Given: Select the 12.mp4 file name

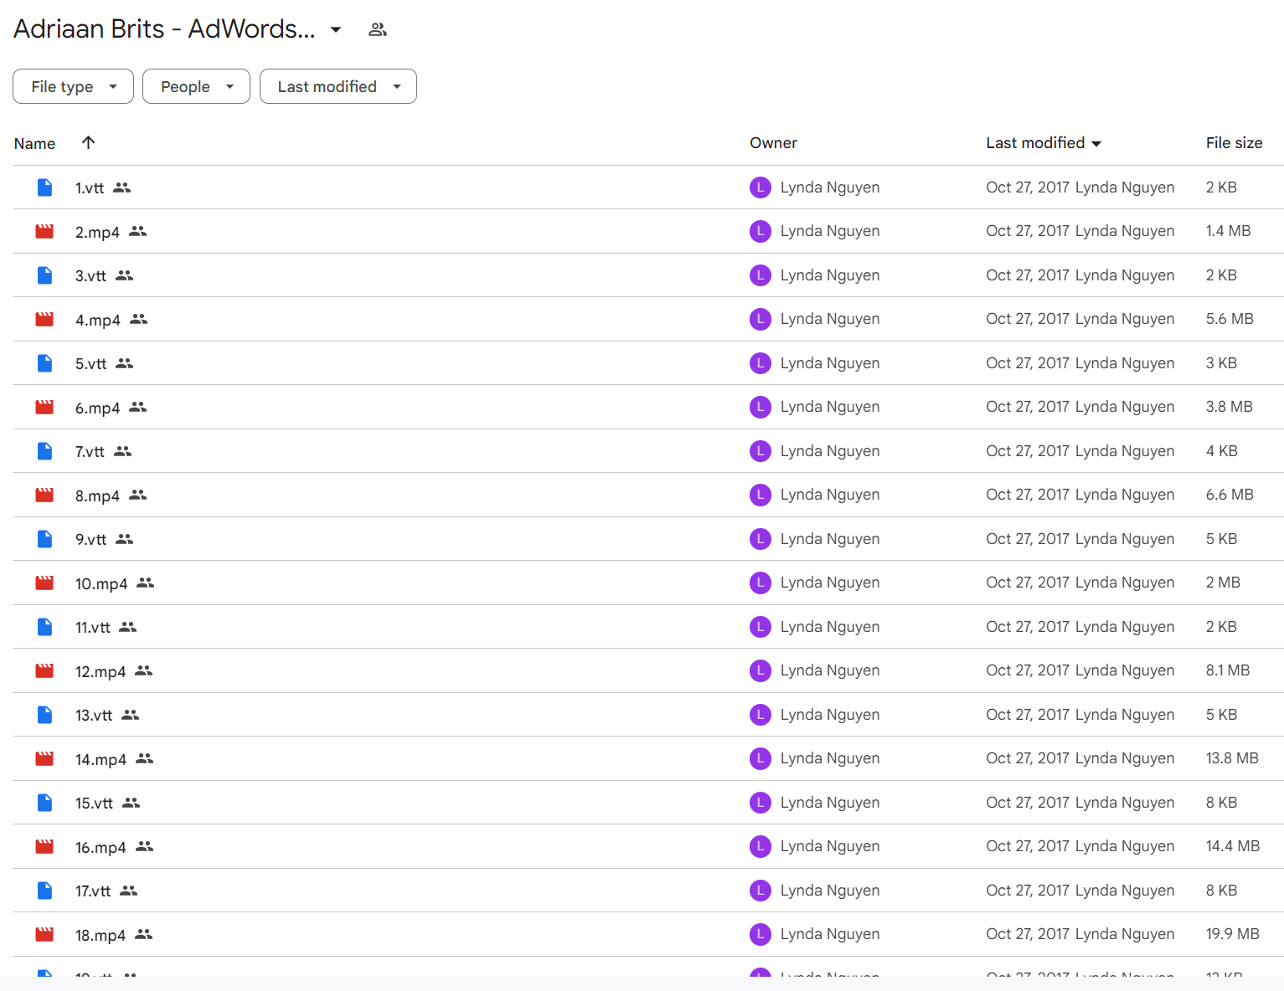Looking at the screenshot, I should click(101, 672).
